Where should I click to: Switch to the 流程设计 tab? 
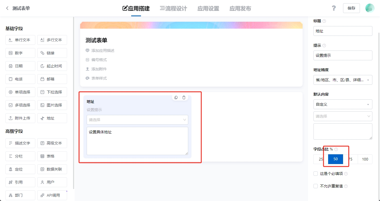(173, 8)
